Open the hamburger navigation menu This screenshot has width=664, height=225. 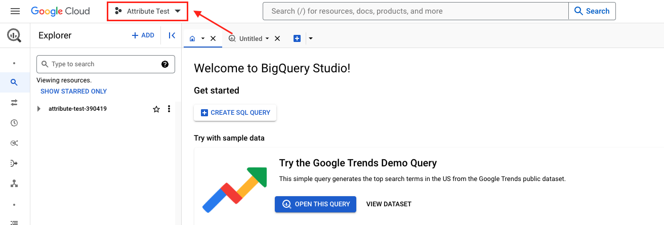point(15,11)
